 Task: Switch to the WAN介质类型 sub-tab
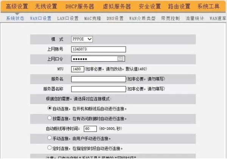pos(142,19)
